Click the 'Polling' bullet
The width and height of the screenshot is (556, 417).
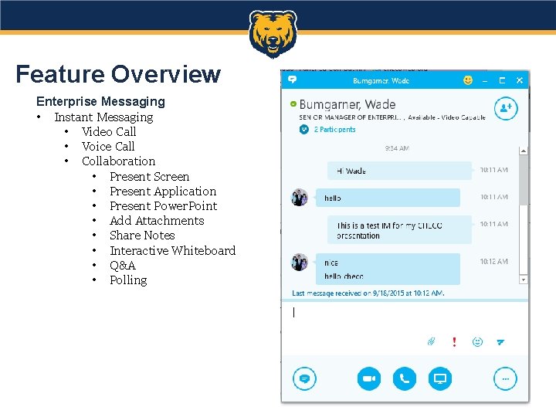[x=128, y=280]
